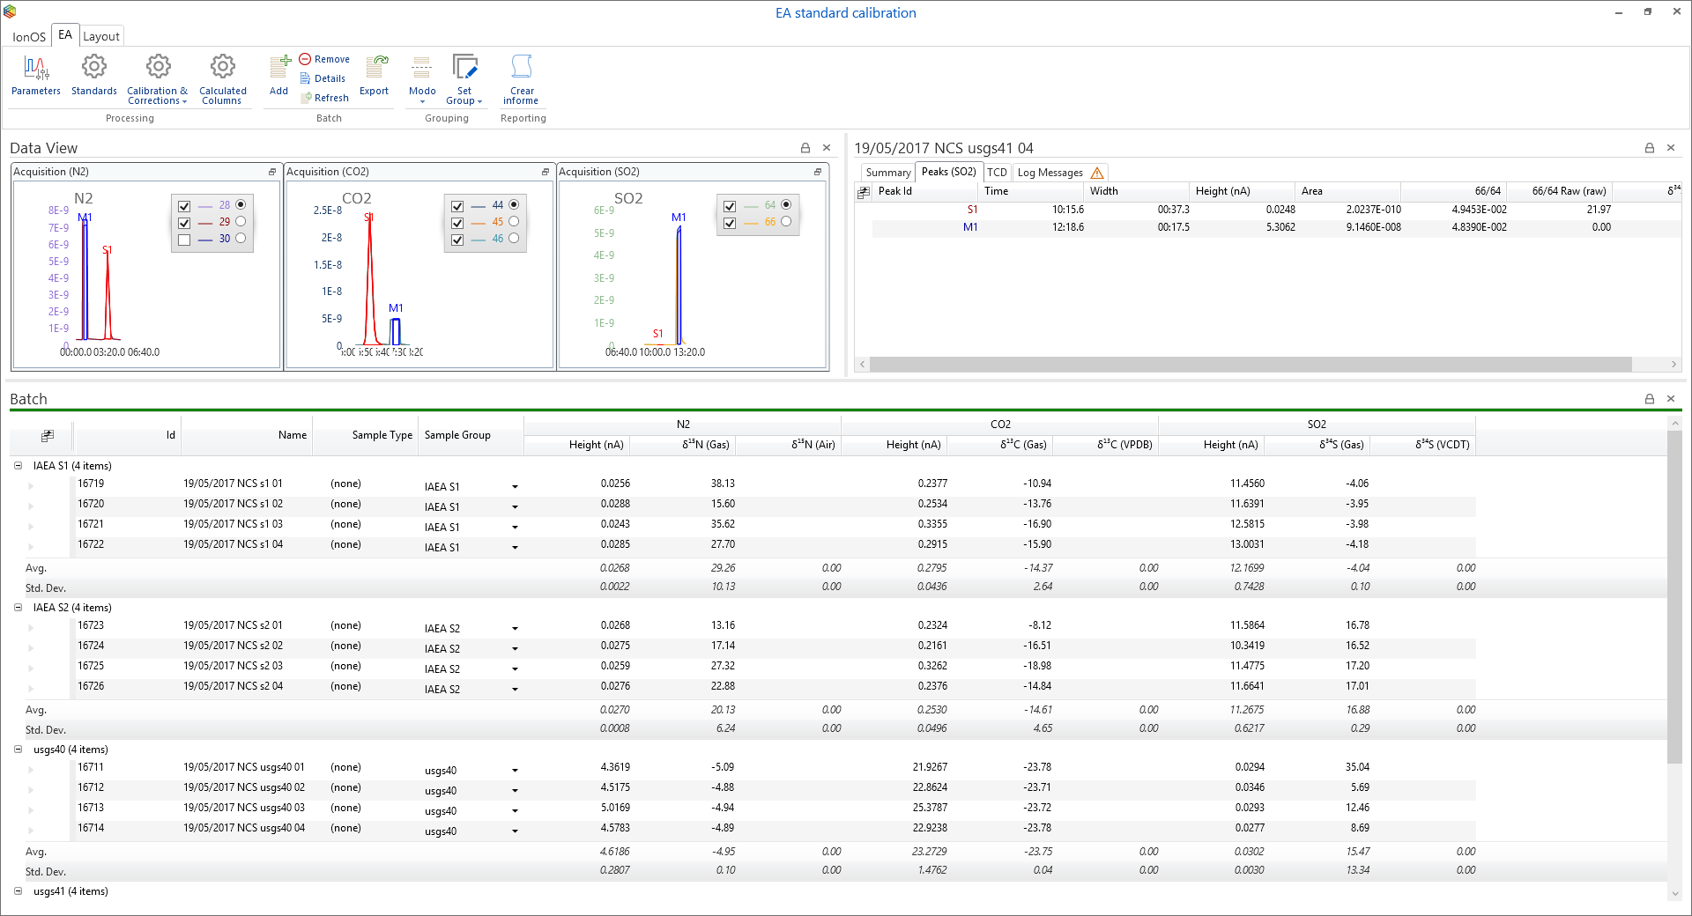Open the Log Messages tab
Viewport: 1692px width, 916px height.
[x=1050, y=173]
